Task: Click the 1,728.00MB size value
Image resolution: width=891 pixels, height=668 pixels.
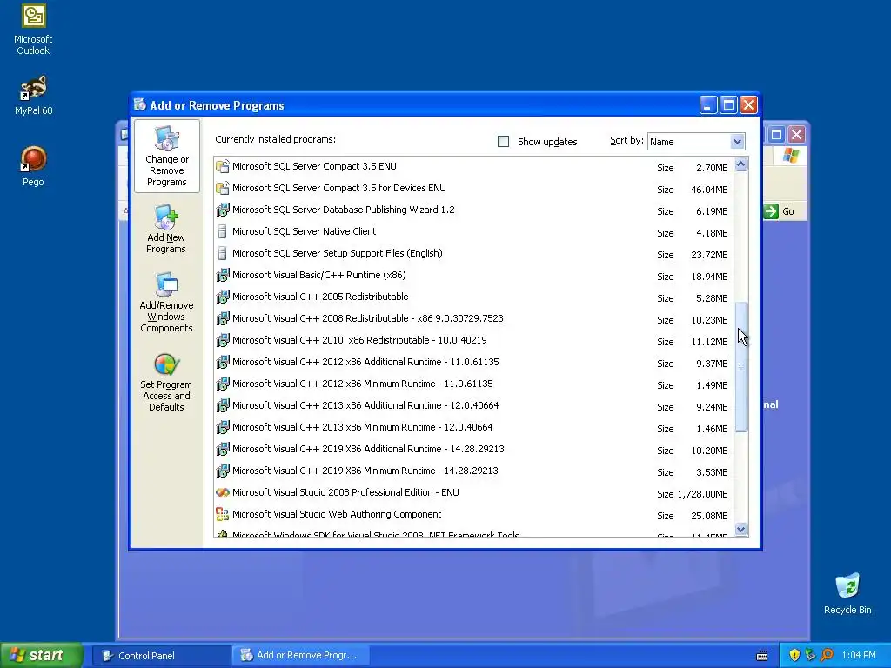Action: point(702,494)
